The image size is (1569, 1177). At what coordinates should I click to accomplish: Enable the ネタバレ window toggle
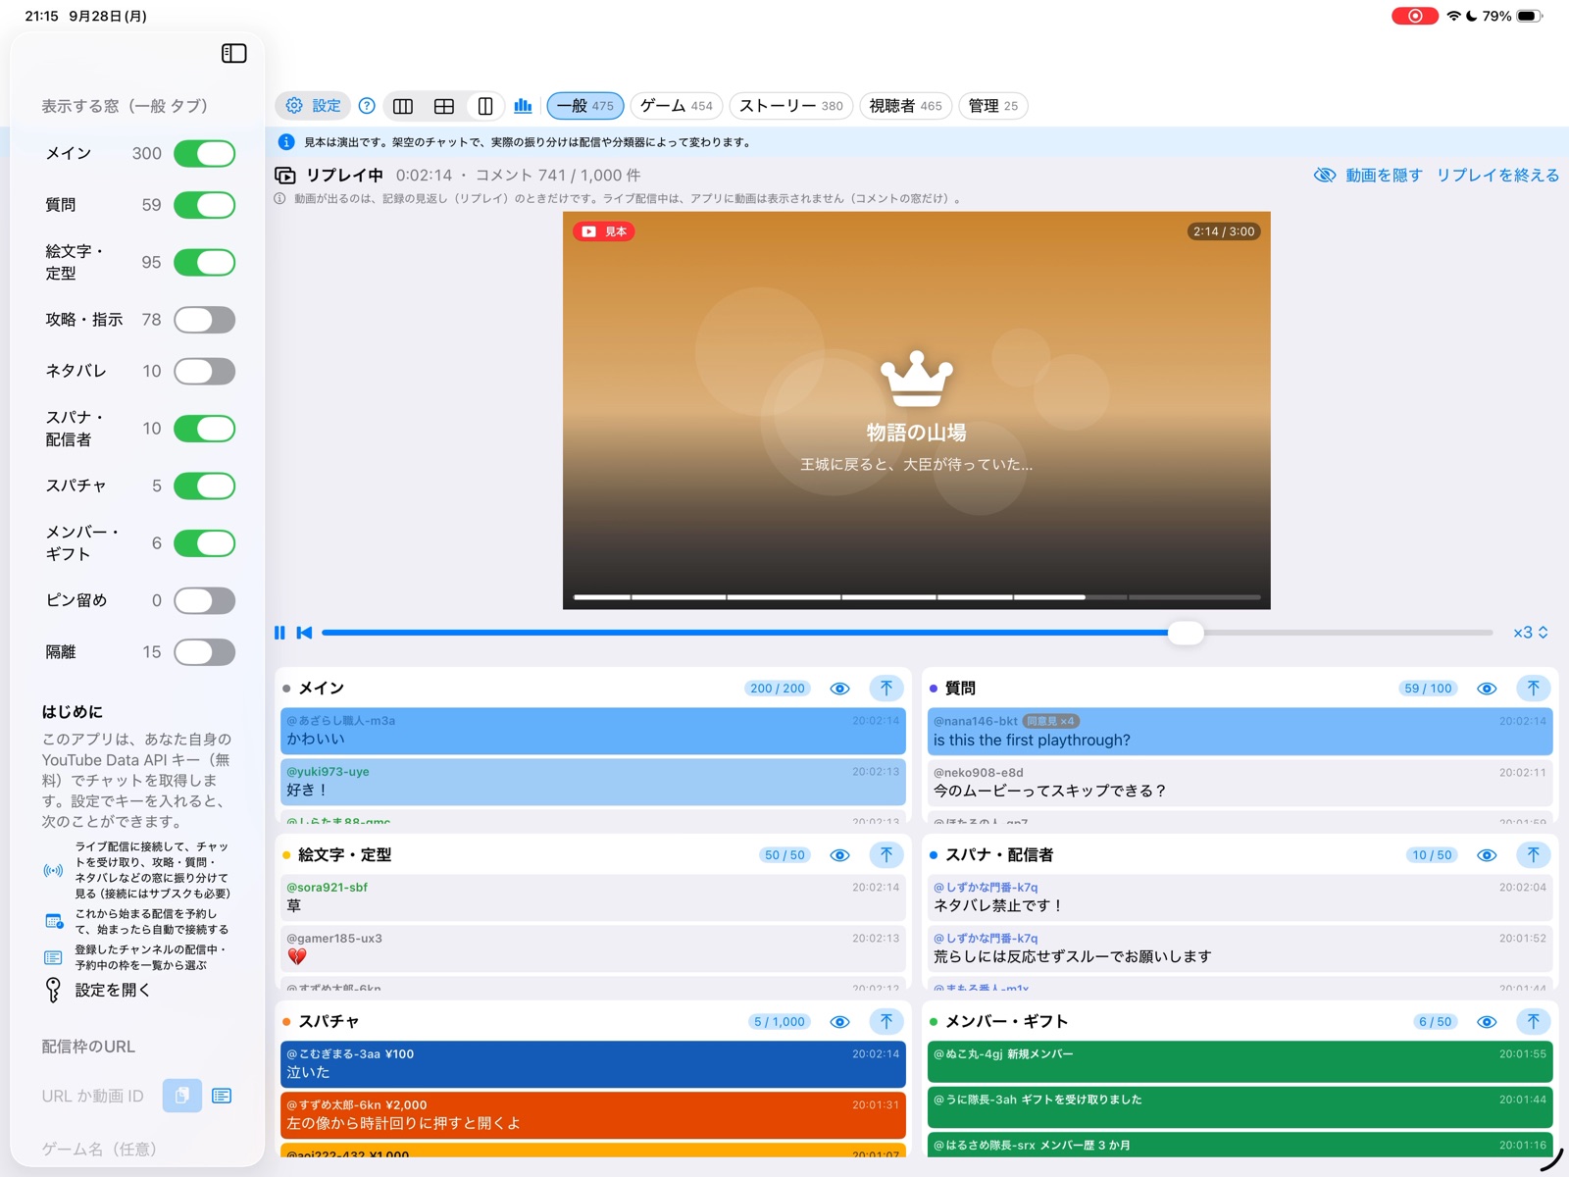[x=205, y=371]
